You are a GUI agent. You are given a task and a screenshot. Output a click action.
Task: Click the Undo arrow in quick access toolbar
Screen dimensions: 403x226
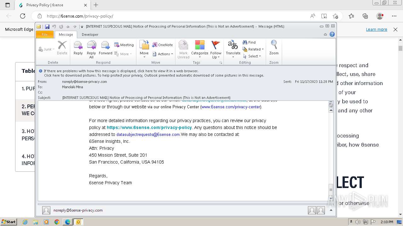coord(54,27)
